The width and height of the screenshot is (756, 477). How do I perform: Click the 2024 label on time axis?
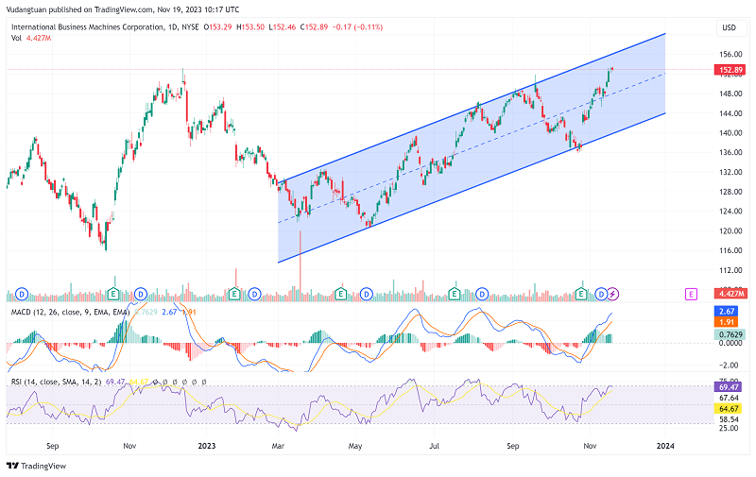pyautogui.click(x=664, y=444)
